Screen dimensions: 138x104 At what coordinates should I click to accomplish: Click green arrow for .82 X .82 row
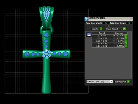[126, 36]
